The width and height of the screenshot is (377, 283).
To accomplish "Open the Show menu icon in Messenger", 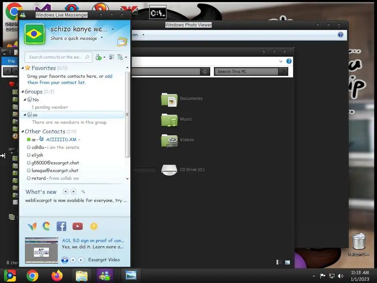I will point(120,57).
